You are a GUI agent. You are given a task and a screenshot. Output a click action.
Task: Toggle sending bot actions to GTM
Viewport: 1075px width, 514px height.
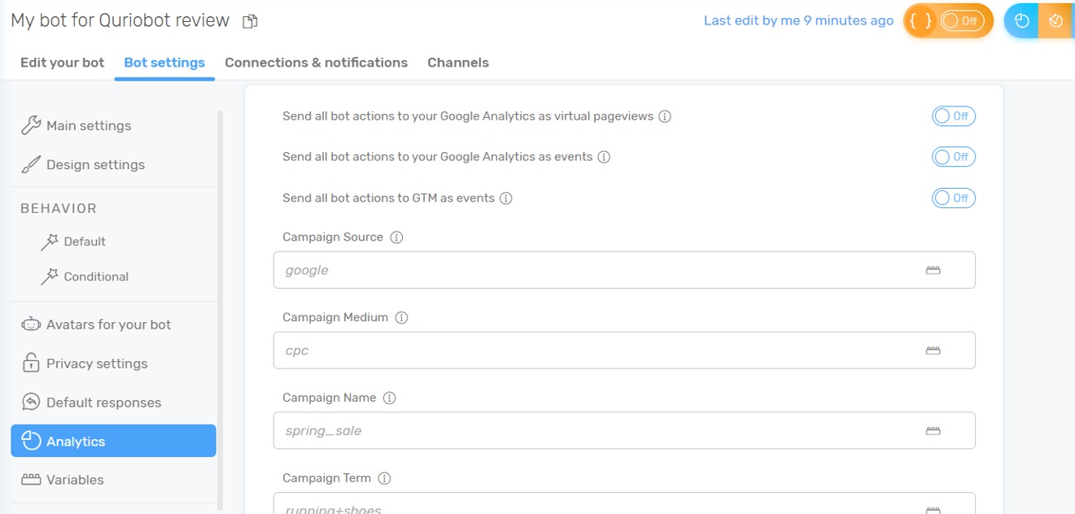(953, 198)
